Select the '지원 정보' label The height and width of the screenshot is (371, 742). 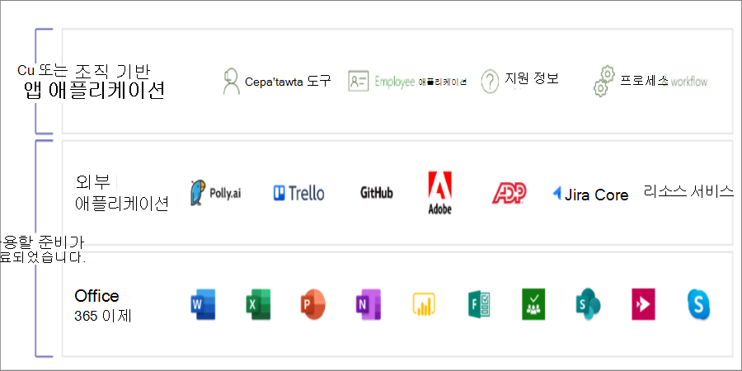532,78
